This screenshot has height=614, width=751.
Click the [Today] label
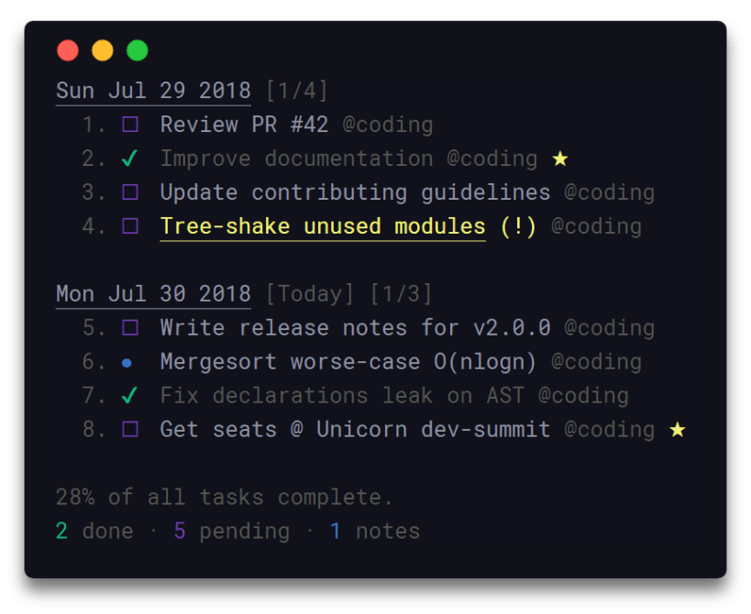[x=309, y=294]
